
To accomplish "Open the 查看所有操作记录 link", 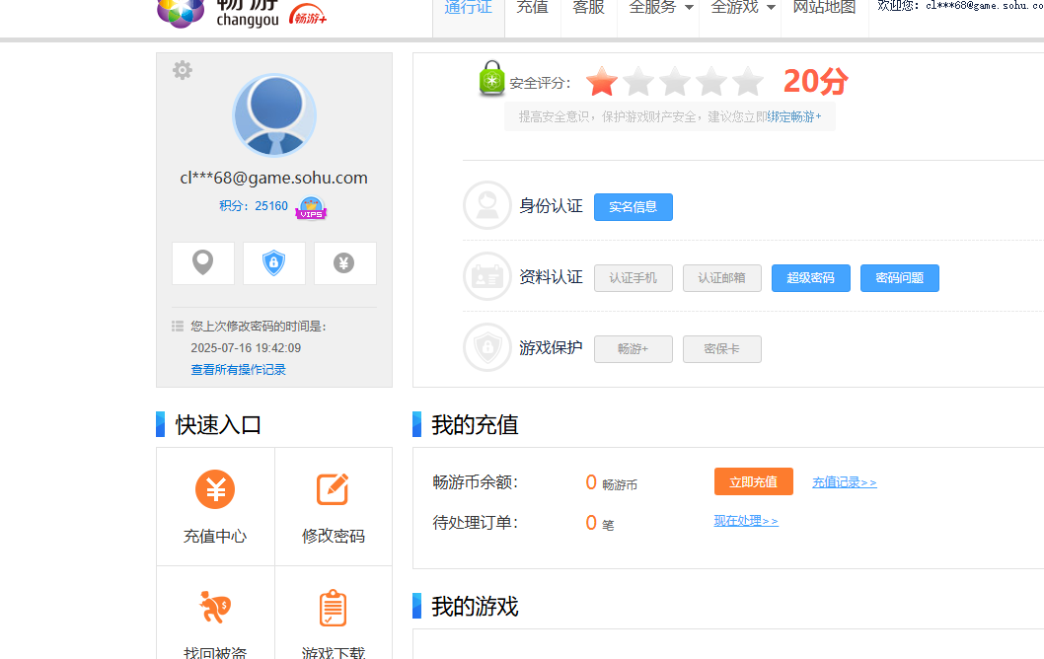I will coord(239,369).
